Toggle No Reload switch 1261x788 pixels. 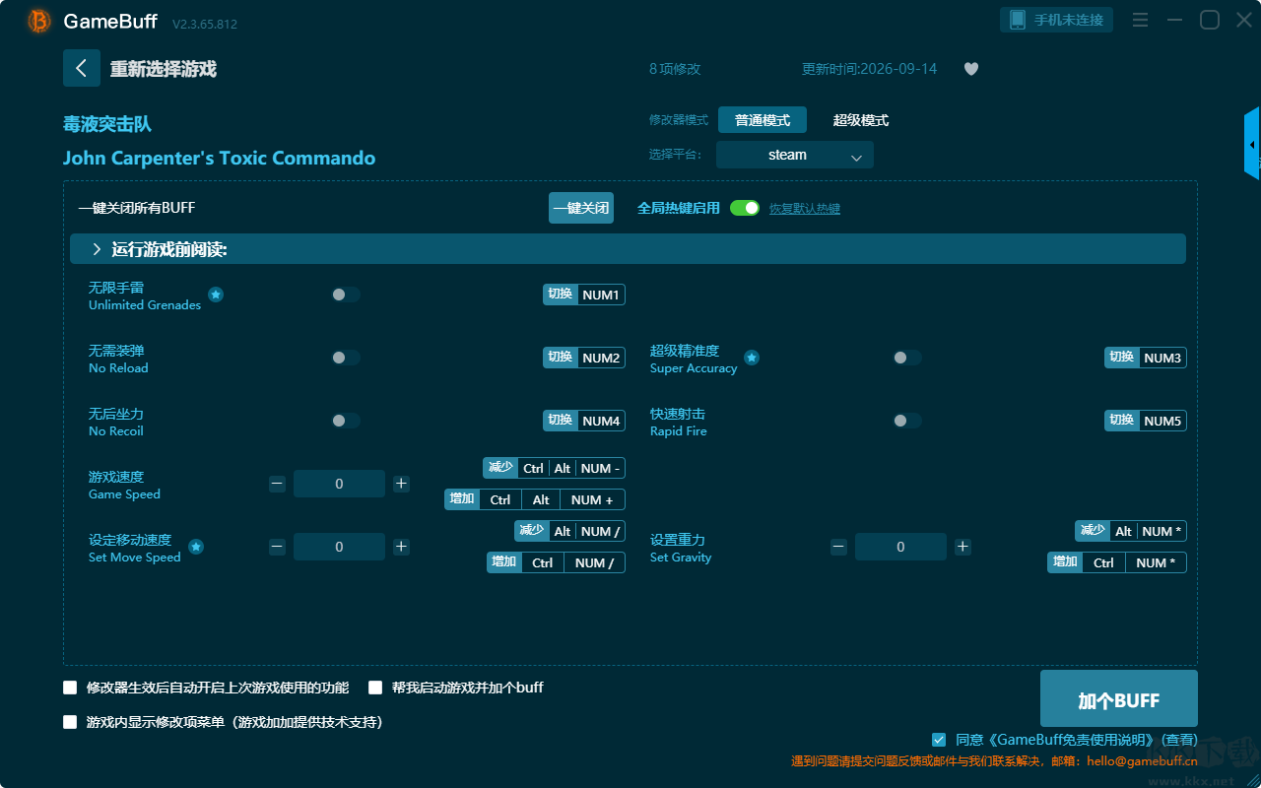(x=346, y=358)
